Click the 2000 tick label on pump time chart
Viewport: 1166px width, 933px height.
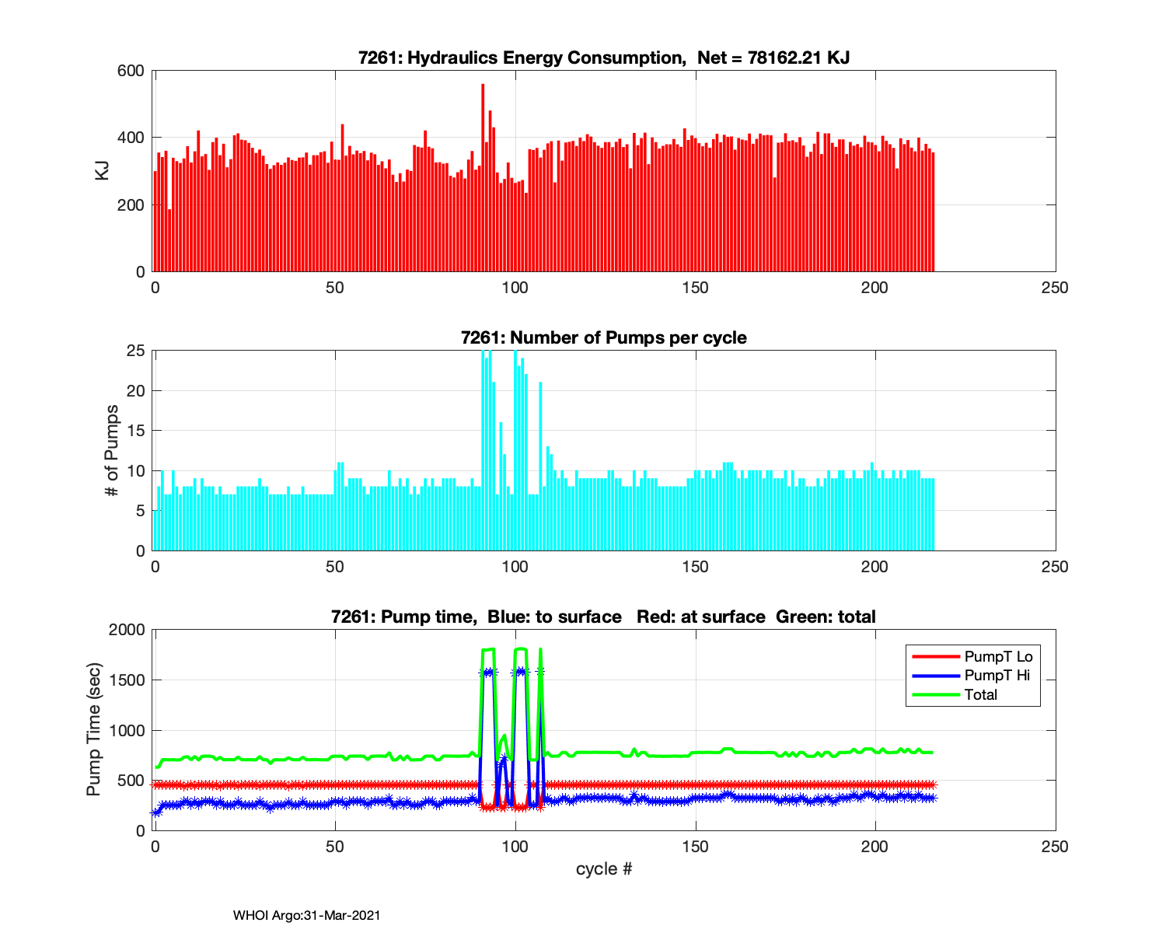pos(126,630)
